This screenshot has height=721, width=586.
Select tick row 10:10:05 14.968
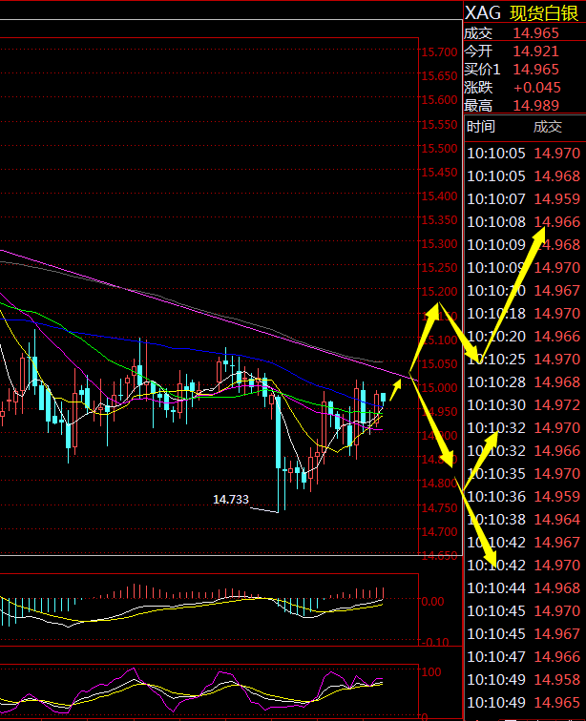click(524, 176)
